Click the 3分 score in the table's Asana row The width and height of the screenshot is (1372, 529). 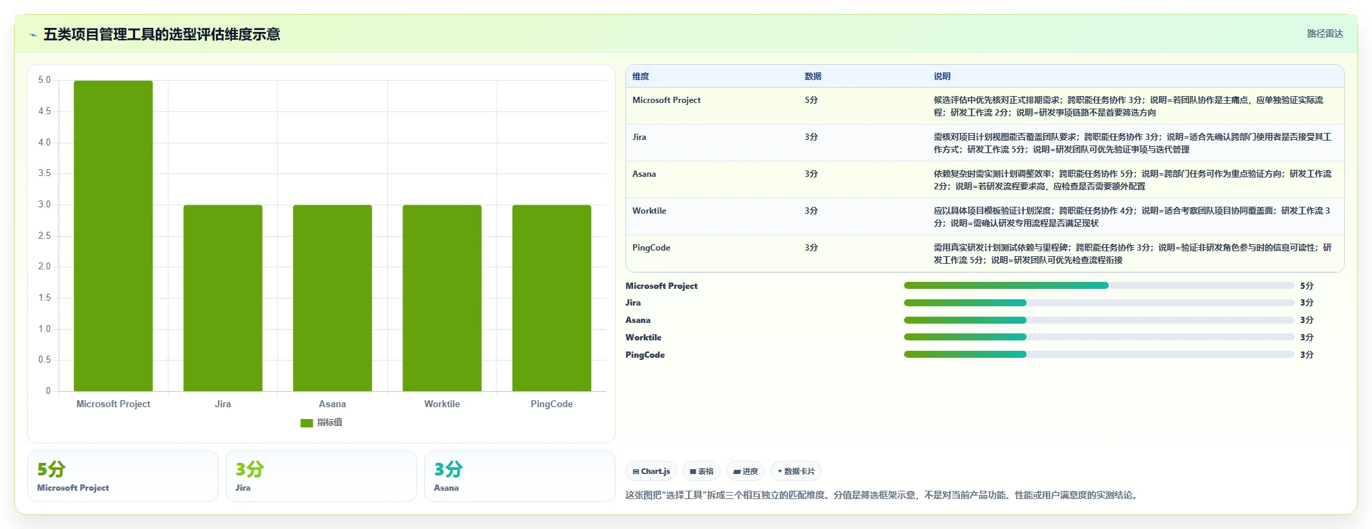click(811, 174)
